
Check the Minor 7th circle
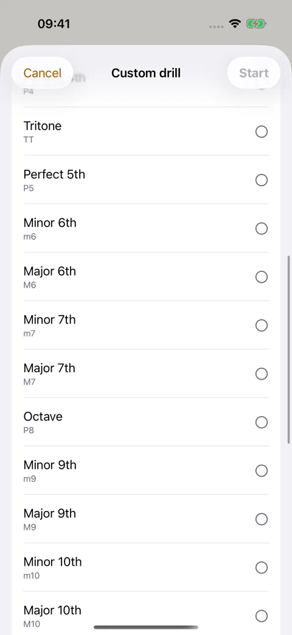[262, 325]
